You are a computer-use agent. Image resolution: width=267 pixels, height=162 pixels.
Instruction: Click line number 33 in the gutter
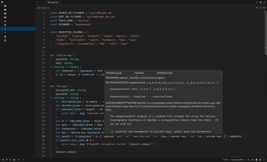click(43, 136)
